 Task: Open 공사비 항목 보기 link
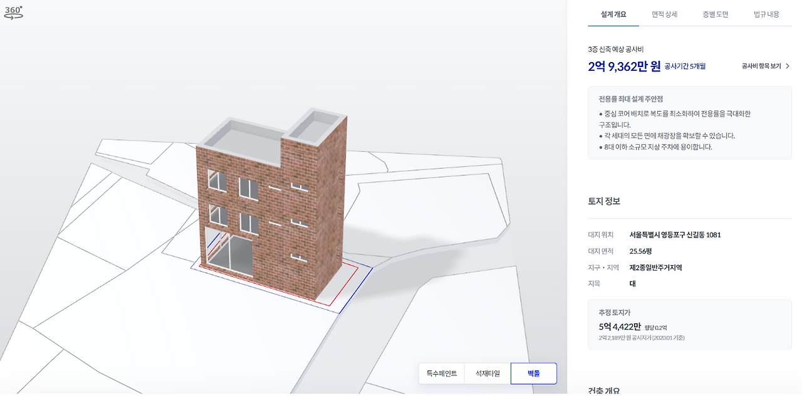(761, 66)
